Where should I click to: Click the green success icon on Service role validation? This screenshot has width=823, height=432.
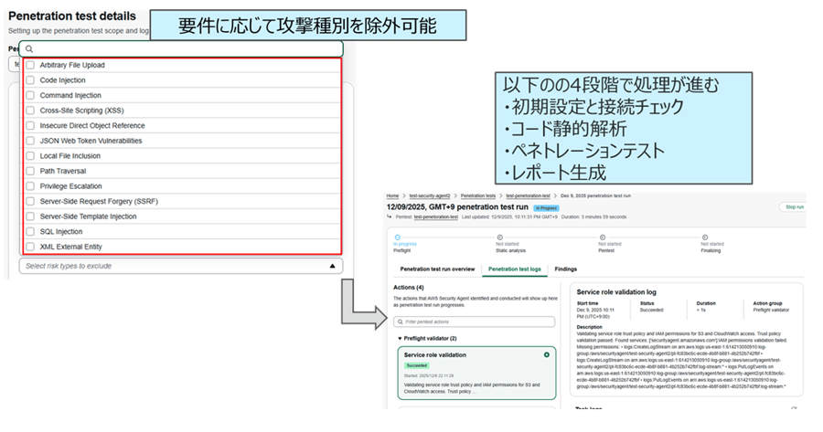click(546, 354)
